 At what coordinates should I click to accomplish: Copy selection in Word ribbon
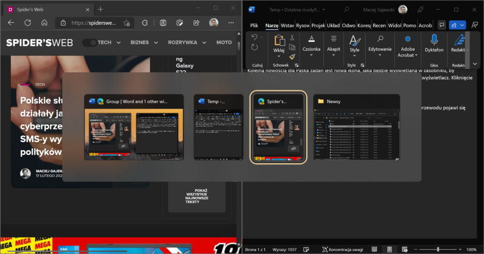tap(292, 47)
